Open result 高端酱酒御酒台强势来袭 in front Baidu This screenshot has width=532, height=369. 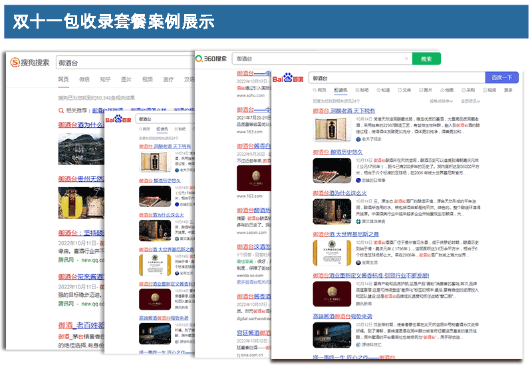[342, 316]
